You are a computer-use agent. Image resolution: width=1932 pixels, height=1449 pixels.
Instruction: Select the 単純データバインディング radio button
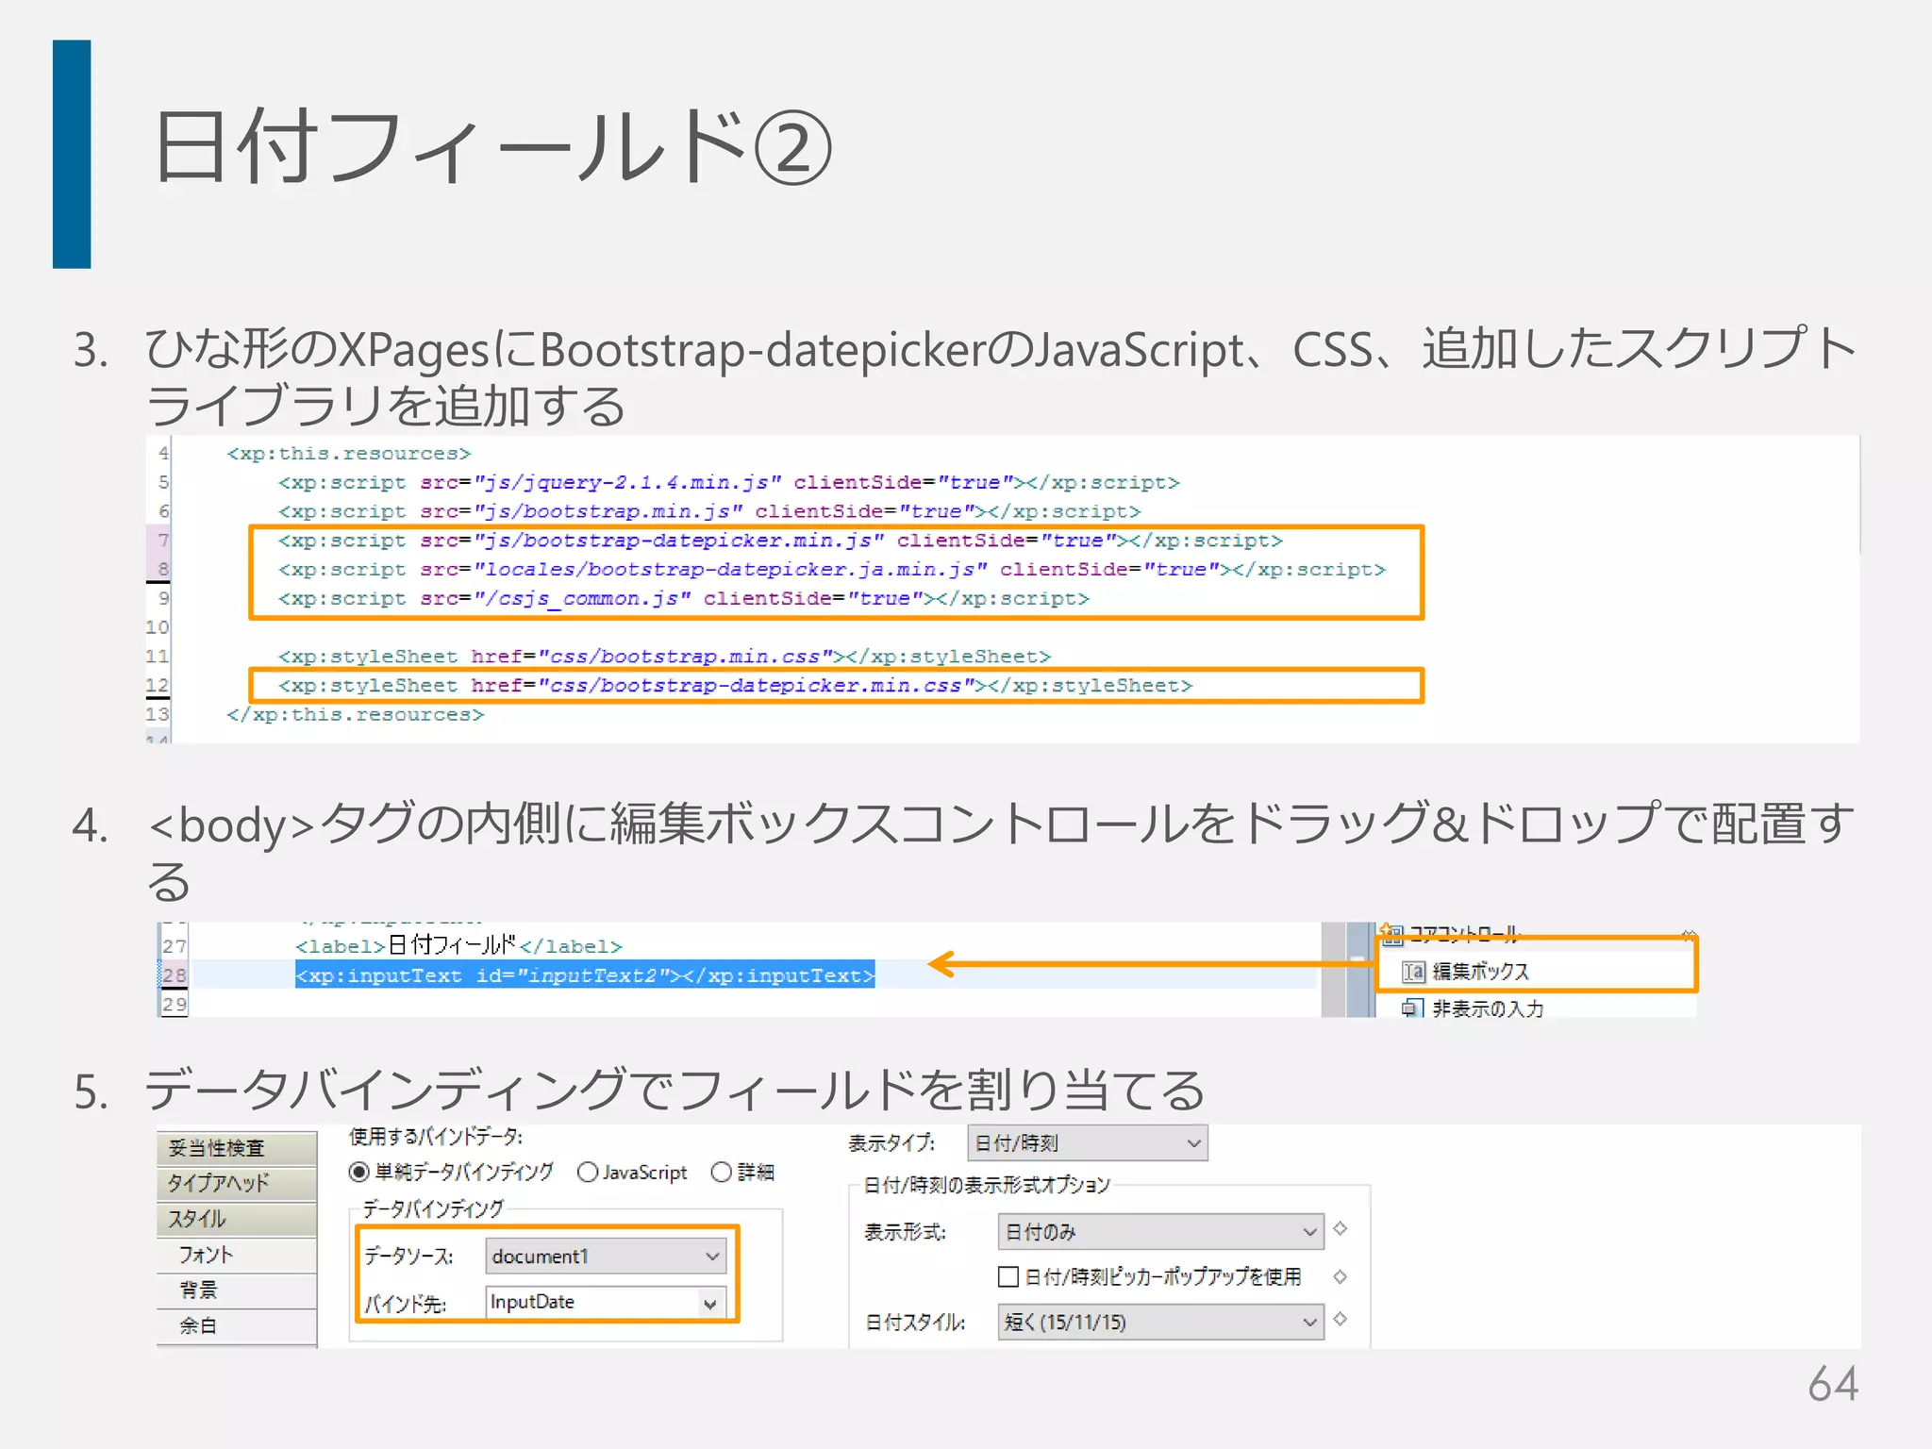pos(358,1173)
